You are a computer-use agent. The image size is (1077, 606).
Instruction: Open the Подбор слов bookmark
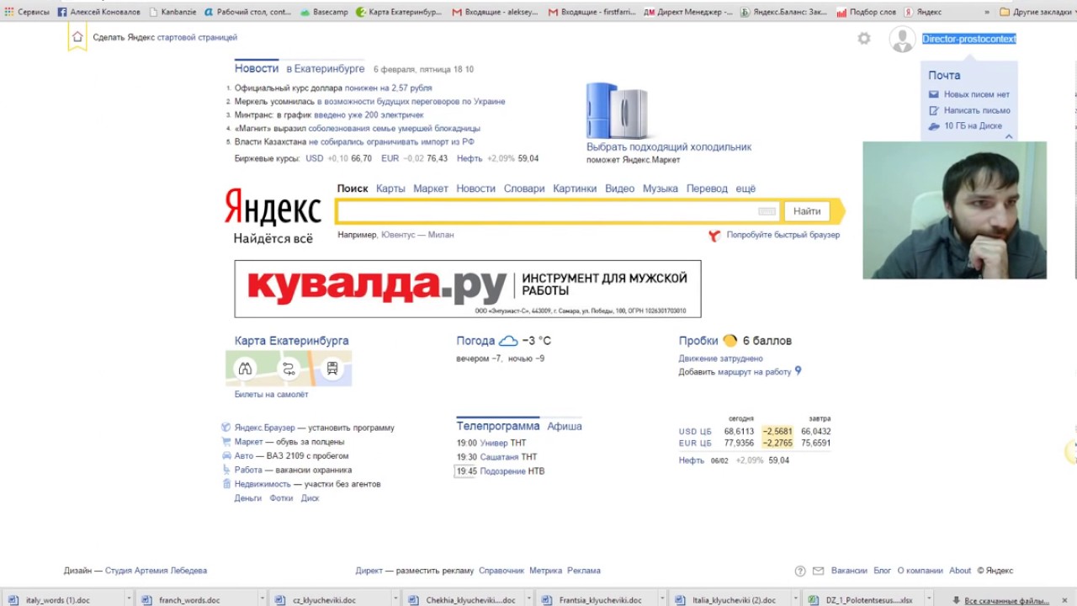pos(867,12)
